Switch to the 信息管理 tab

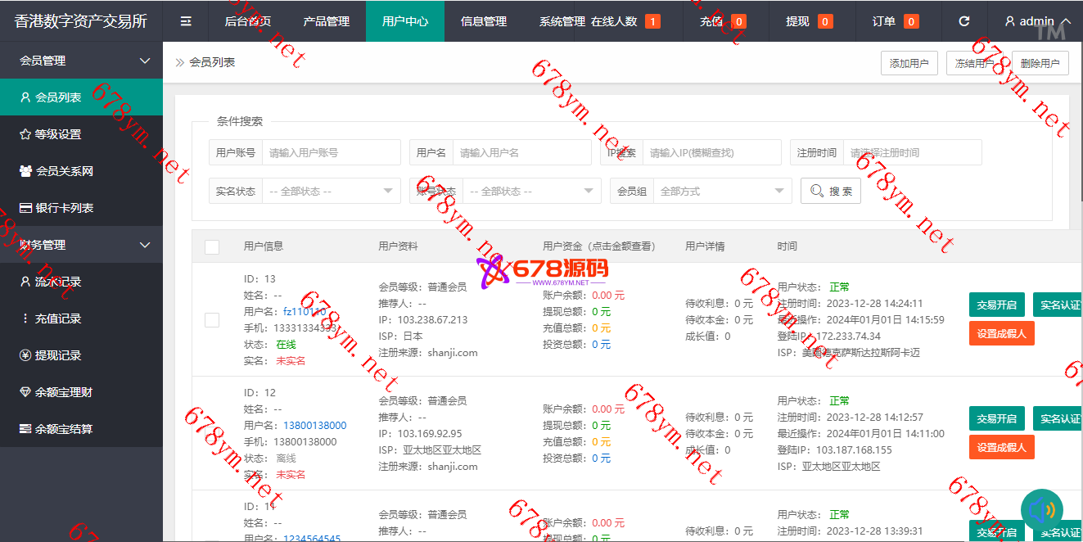483,21
